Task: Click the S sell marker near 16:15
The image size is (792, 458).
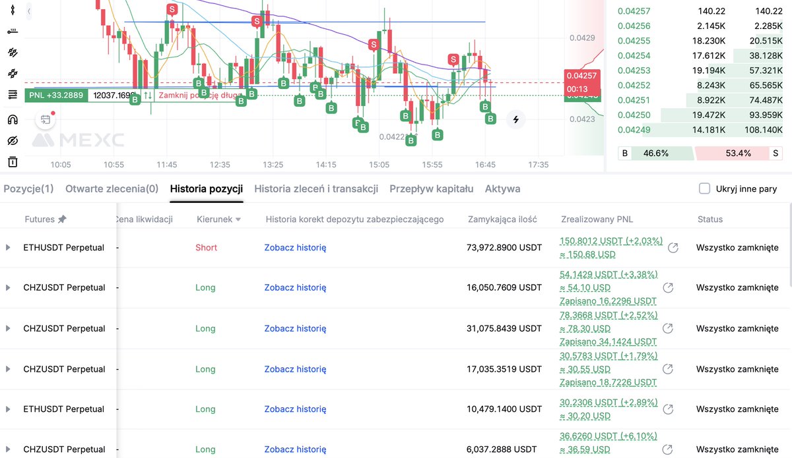Action: (454, 59)
